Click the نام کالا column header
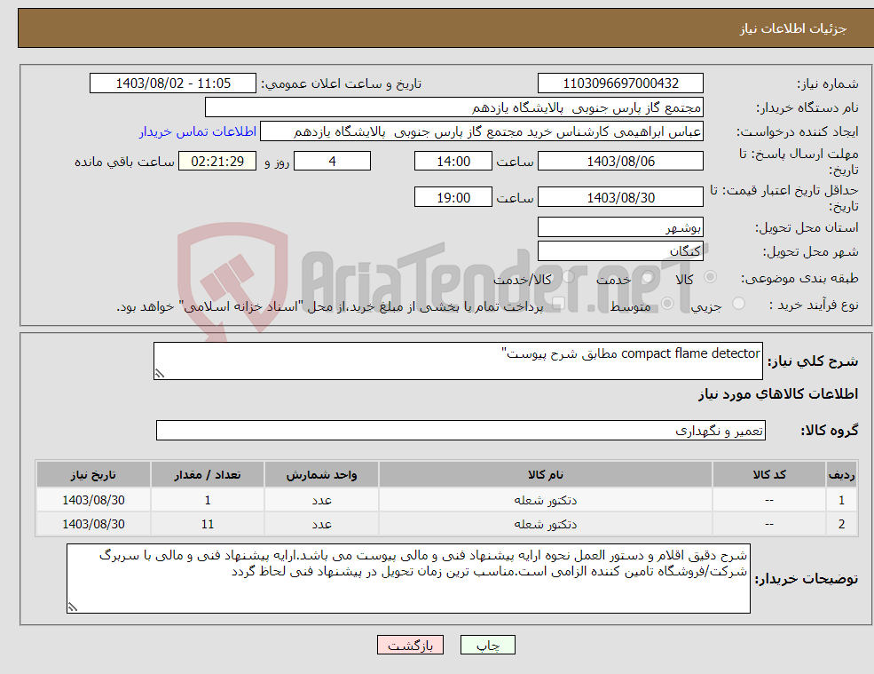 (546, 474)
